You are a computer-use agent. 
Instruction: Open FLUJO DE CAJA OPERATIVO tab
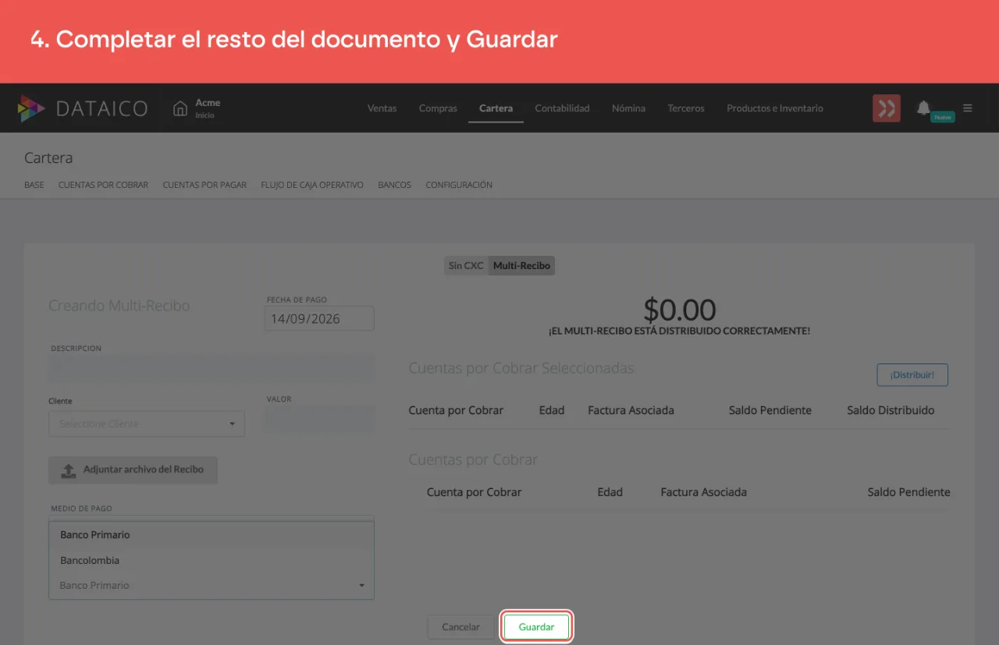tap(312, 185)
